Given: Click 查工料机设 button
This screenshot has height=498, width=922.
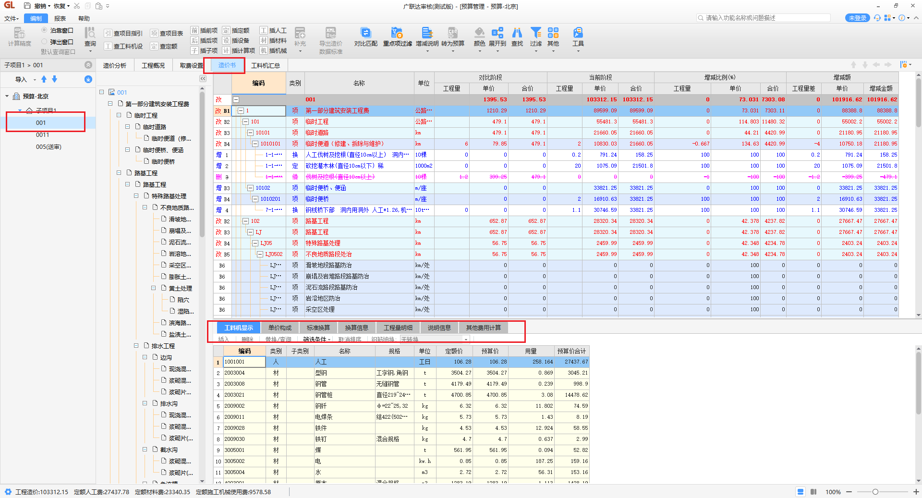Looking at the screenshot, I should click(x=123, y=46).
